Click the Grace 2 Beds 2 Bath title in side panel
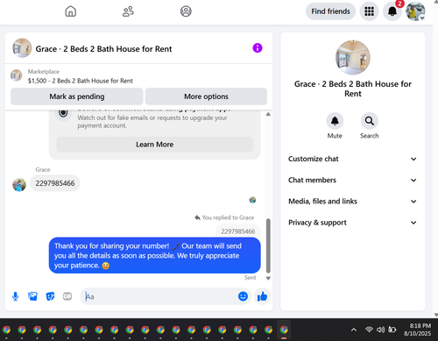 coord(353,89)
